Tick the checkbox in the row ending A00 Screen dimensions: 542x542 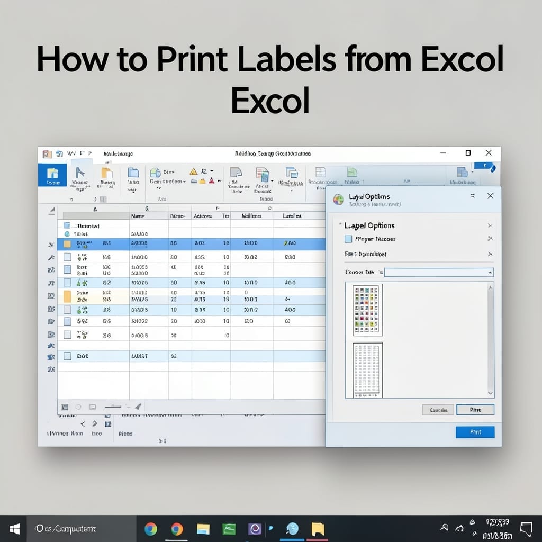pyautogui.click(x=67, y=283)
